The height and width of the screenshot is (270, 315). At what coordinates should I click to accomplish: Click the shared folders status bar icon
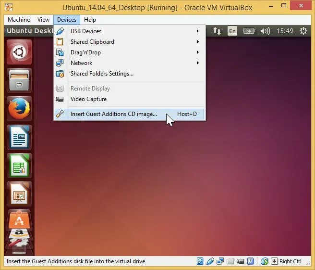click(x=230, y=261)
